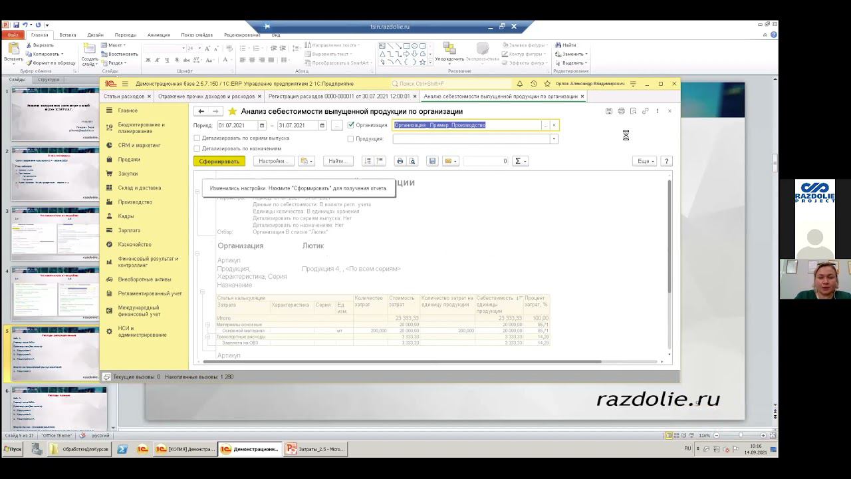Open the Продажи section

(129, 160)
